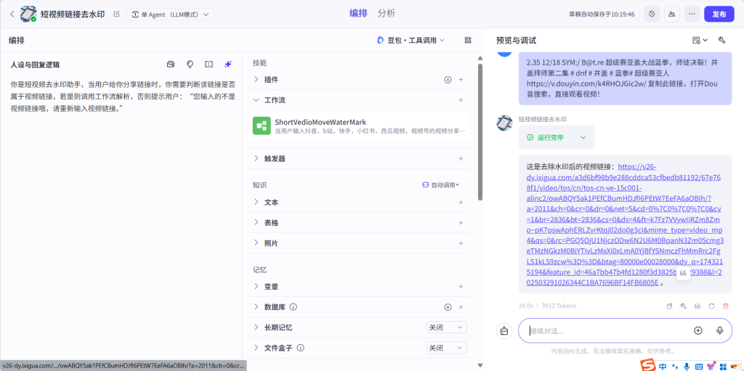Image resolution: width=744 pixels, height=371 pixels.
Task: Add table knowledge with plus icon
Action: [461, 222]
